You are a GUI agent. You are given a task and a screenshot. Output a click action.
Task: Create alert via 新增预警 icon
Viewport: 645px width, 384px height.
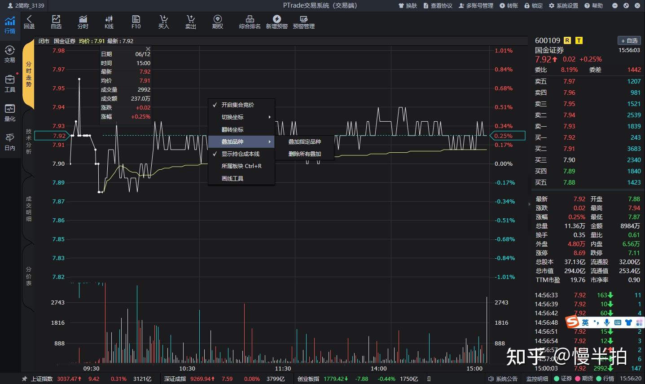click(x=276, y=22)
